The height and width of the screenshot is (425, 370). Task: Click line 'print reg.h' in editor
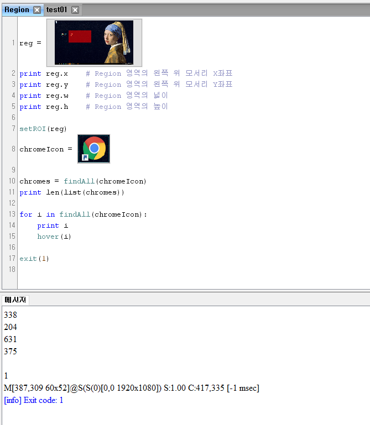pyautogui.click(x=44, y=107)
